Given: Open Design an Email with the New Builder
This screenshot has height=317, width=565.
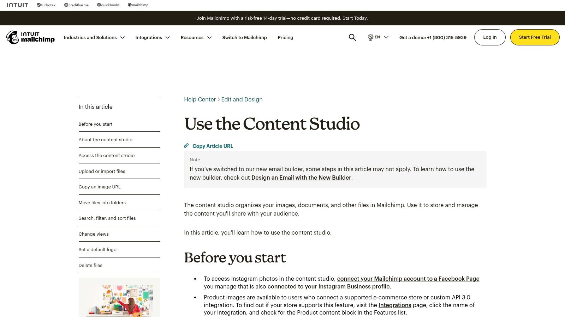Looking at the screenshot, I should 301,178.
